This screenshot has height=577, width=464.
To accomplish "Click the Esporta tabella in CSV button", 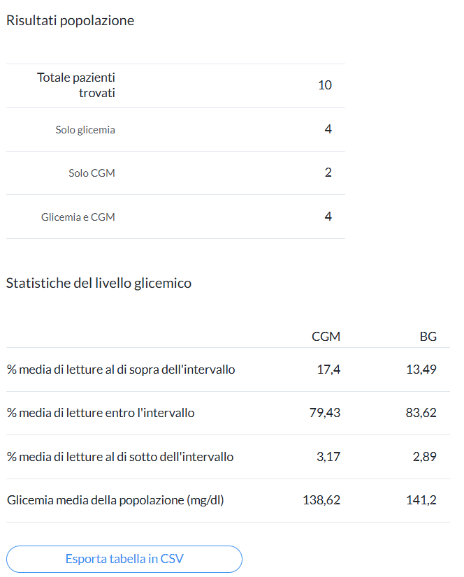I will [x=124, y=559].
